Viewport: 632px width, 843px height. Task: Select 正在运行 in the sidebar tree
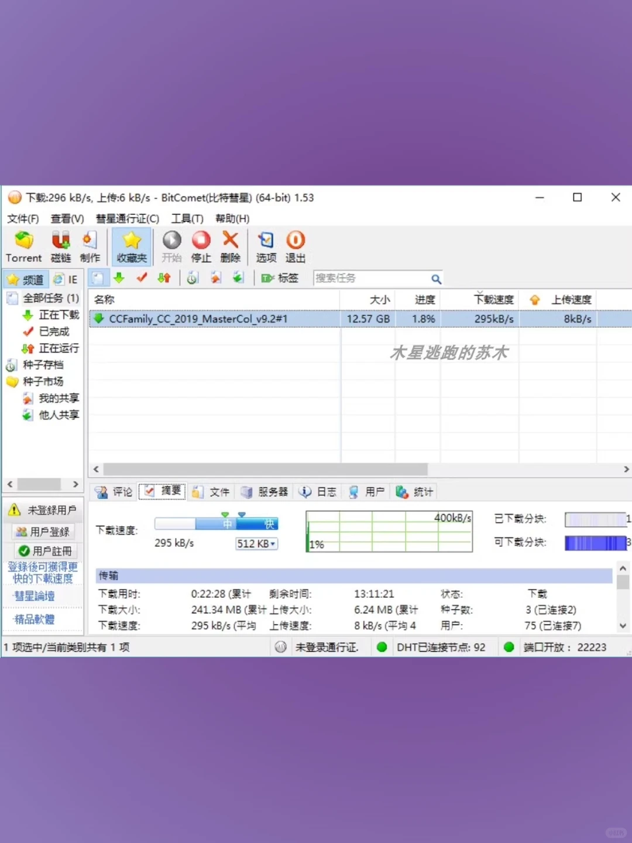[51, 348]
